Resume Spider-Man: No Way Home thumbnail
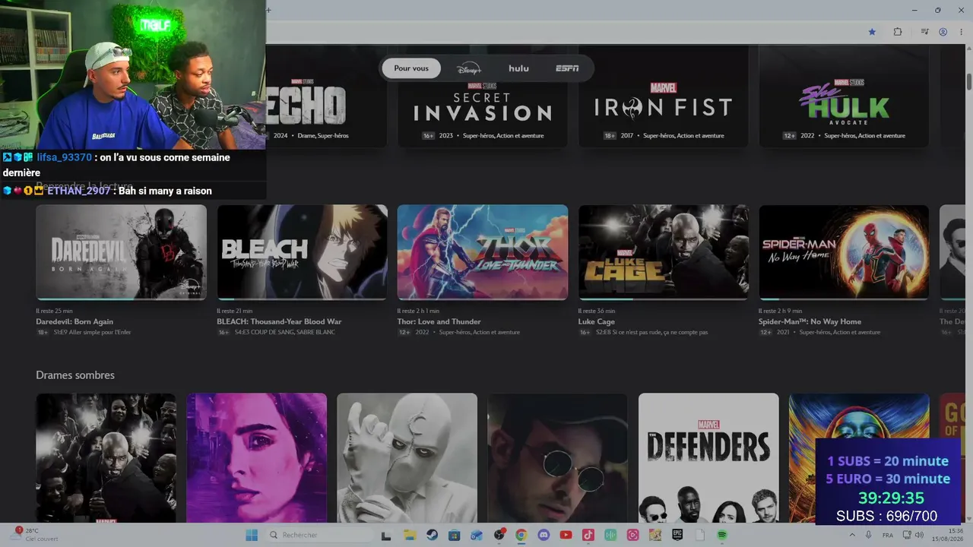 tap(844, 252)
